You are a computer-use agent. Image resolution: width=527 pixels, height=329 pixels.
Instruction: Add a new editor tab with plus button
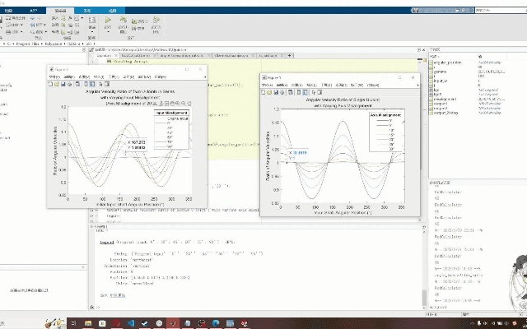tap(288, 55)
